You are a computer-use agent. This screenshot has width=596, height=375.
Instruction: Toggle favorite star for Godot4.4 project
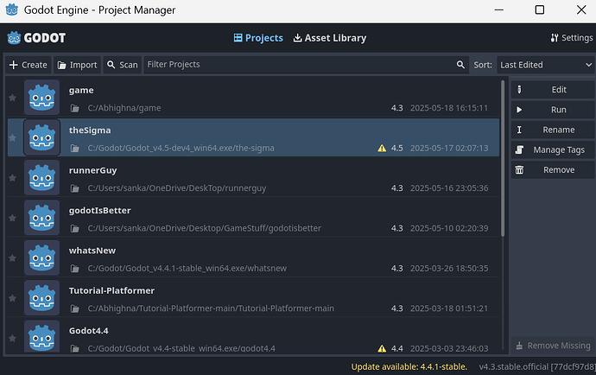tap(13, 338)
